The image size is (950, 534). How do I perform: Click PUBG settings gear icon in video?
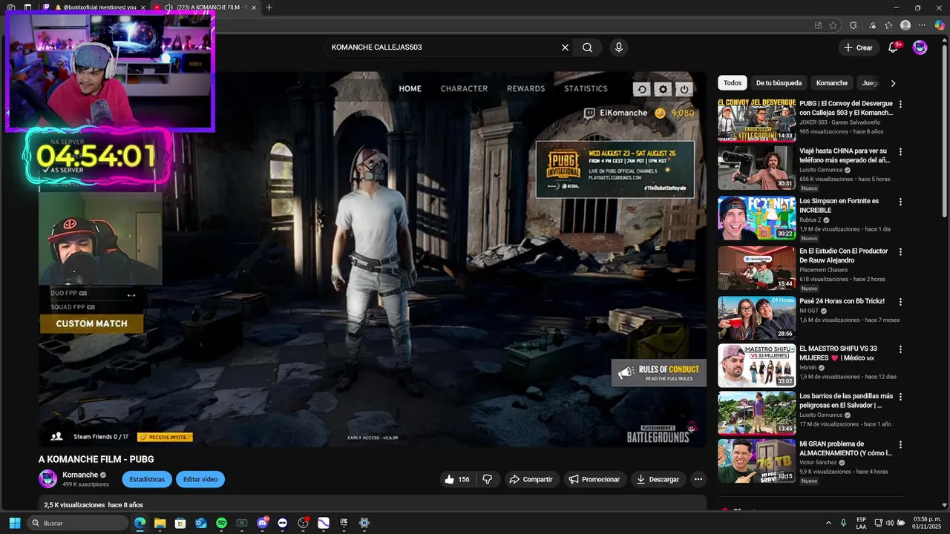click(664, 89)
